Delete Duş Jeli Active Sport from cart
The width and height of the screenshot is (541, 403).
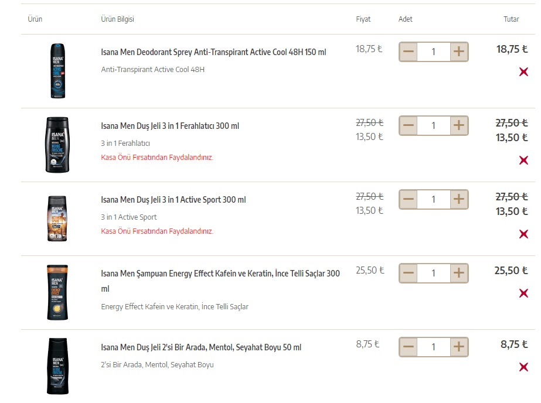point(523,234)
